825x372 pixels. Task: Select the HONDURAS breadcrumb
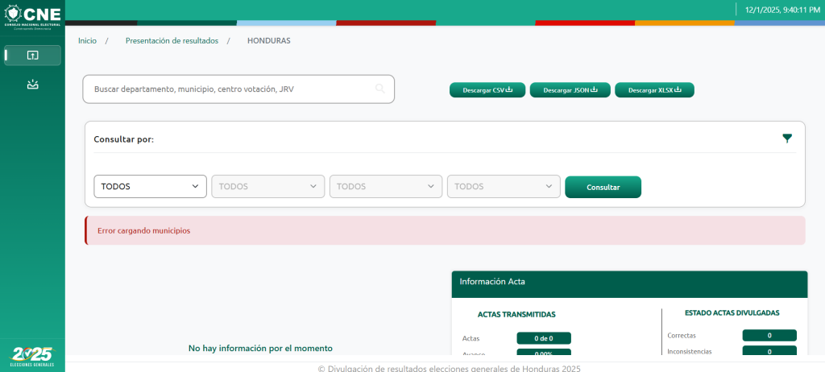click(269, 40)
